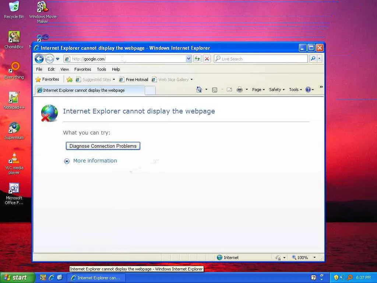The height and width of the screenshot is (283, 377).
Task: Click the Read Mail icon
Action: [229, 90]
